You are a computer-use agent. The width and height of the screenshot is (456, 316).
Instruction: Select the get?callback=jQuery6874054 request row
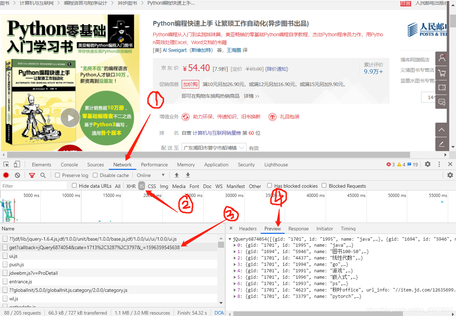[108, 247]
